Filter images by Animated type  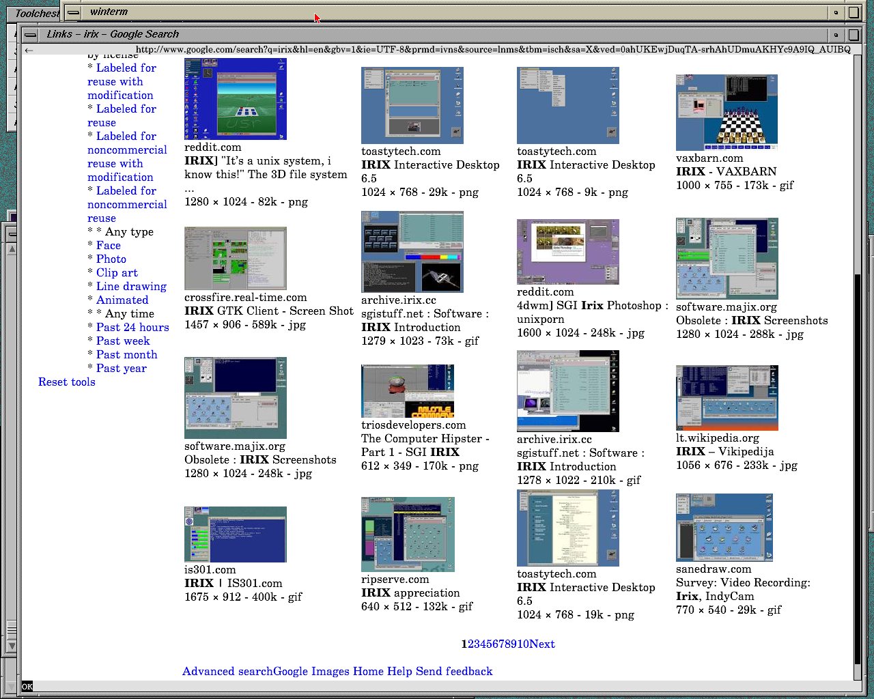[x=122, y=300]
